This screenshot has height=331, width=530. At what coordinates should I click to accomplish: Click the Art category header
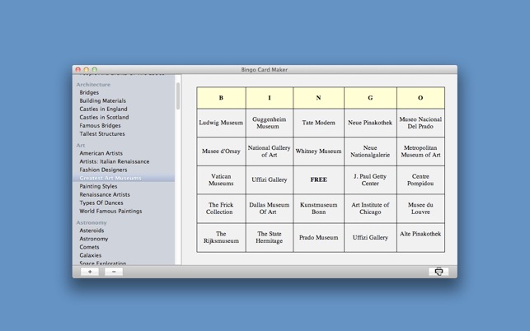pyautogui.click(x=81, y=145)
